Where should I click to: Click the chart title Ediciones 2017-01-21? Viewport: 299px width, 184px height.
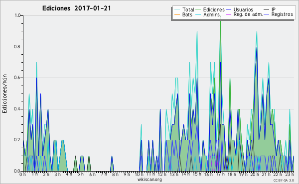click(76, 8)
